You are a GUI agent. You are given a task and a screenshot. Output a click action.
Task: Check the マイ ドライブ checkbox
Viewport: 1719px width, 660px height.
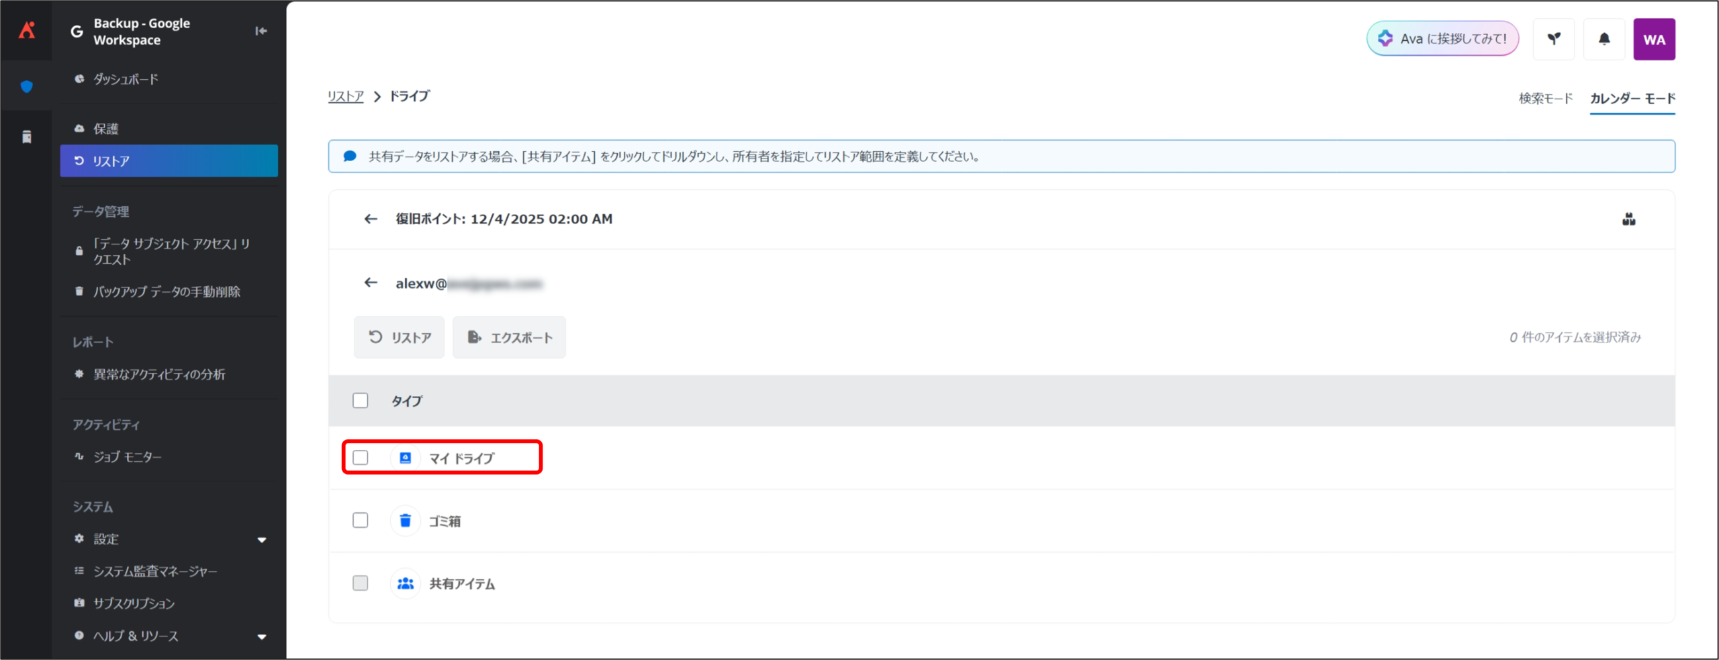(x=361, y=458)
